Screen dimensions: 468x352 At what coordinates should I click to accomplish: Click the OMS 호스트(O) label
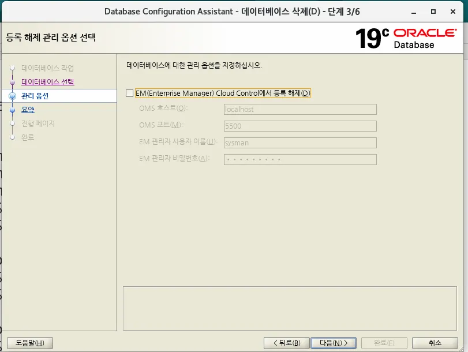[163, 108]
